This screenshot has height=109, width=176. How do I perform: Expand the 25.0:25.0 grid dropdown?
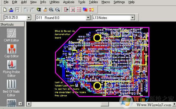pos(29,18)
